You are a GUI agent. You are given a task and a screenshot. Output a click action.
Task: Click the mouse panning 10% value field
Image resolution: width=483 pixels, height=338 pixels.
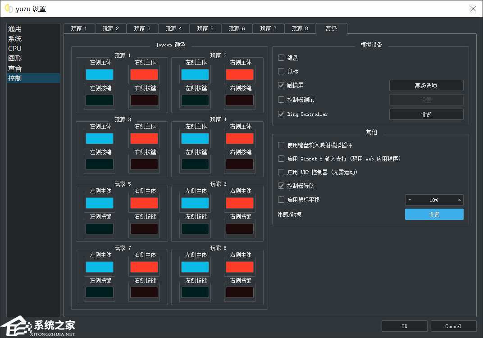pos(434,200)
